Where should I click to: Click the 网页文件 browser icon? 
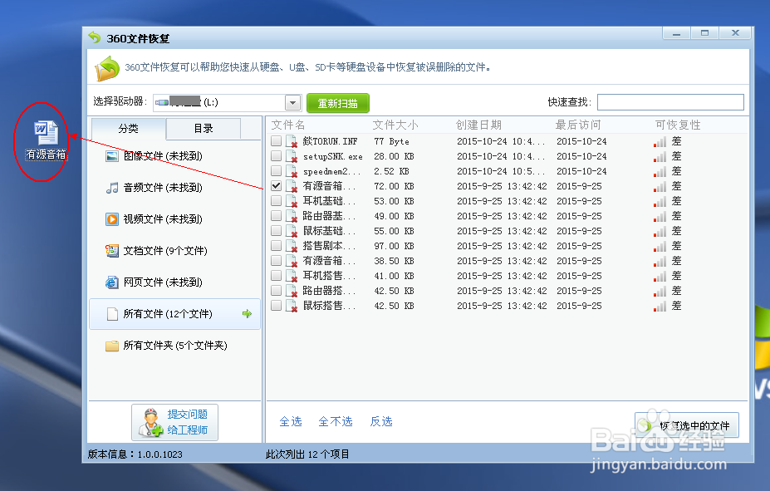[112, 282]
